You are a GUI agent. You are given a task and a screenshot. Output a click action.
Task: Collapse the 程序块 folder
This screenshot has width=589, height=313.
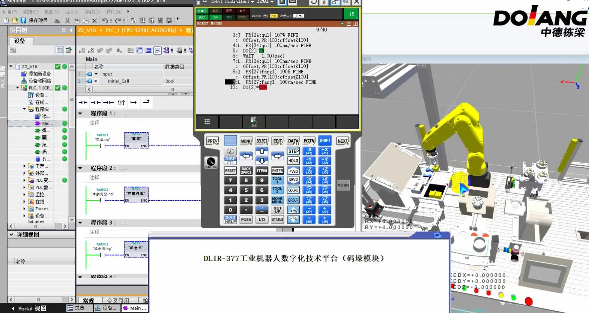pyautogui.click(x=24, y=109)
